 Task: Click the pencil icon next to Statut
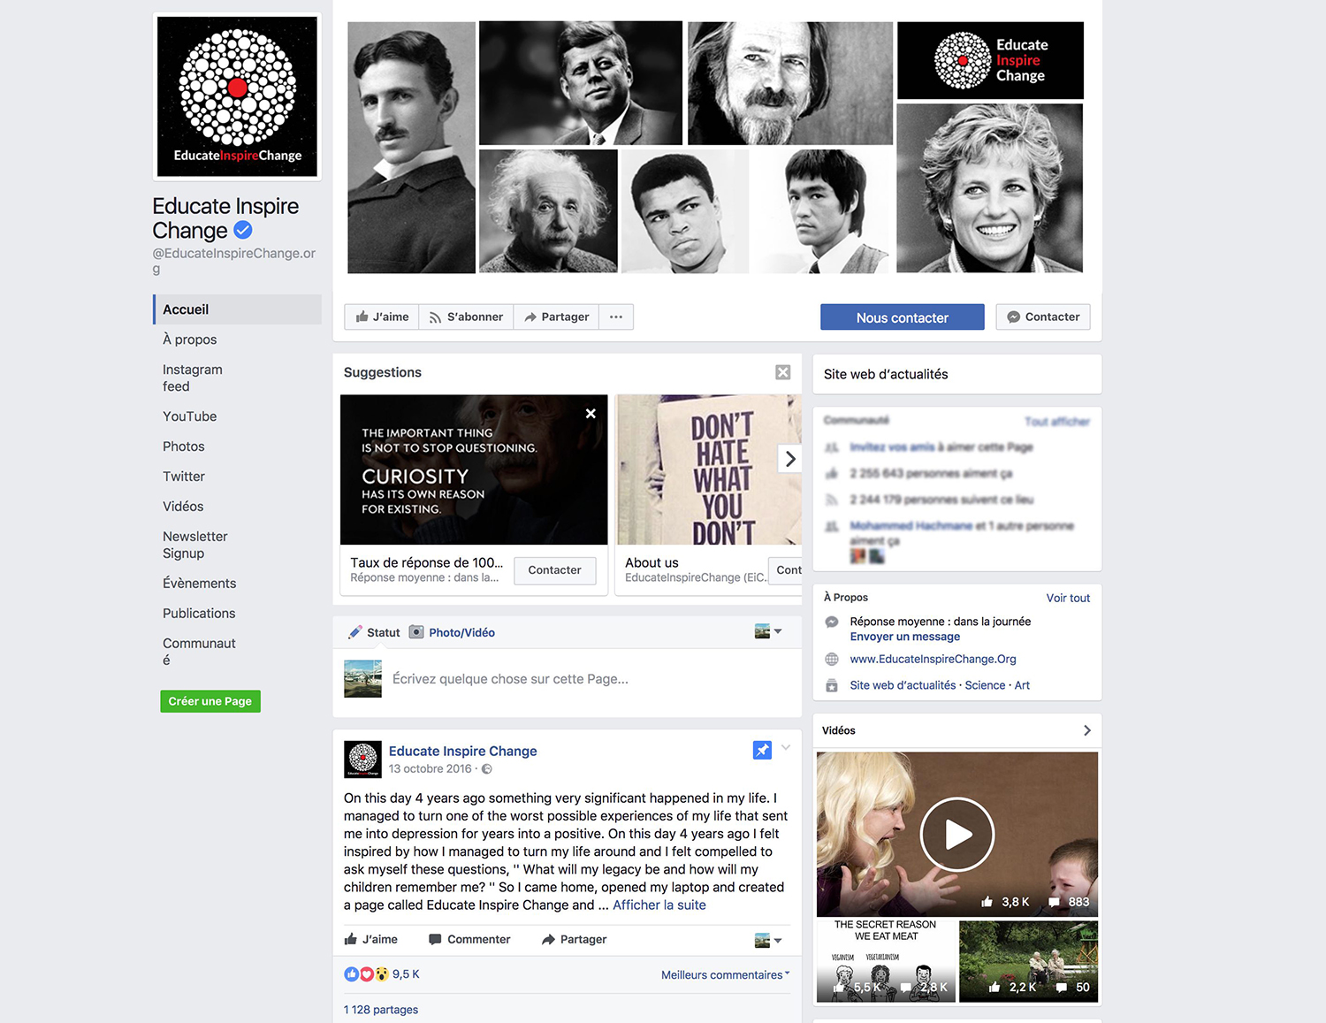click(355, 632)
